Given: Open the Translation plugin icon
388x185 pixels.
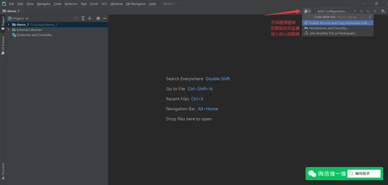Looking at the screenshot, I should pos(383,11).
